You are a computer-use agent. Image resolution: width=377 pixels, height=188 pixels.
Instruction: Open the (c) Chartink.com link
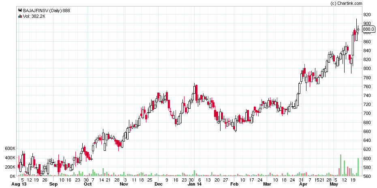[346, 3]
